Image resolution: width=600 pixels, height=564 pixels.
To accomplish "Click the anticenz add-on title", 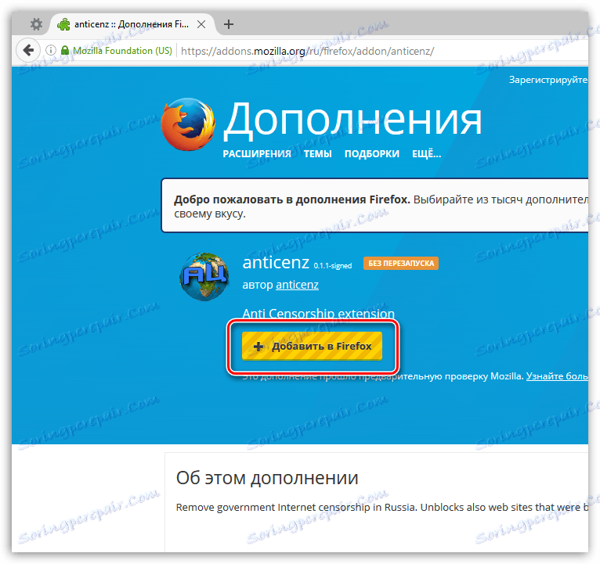I will (x=276, y=263).
